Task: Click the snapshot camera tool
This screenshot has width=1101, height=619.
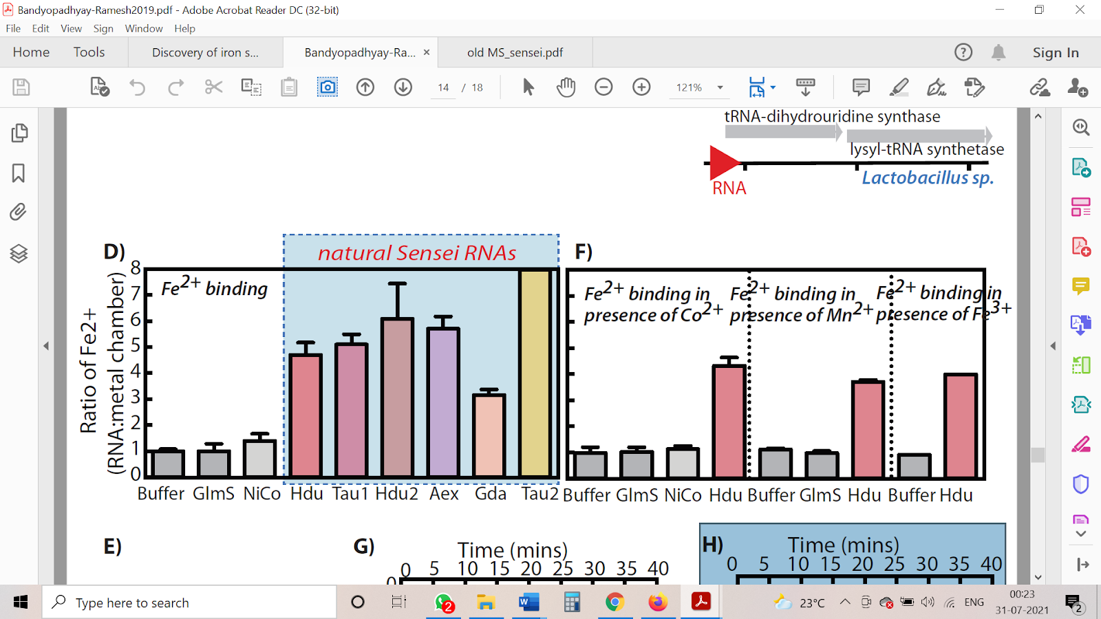Action: (x=328, y=87)
